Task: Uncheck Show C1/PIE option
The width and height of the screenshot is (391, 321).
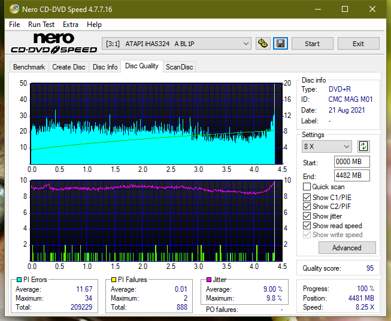Action: tap(307, 197)
